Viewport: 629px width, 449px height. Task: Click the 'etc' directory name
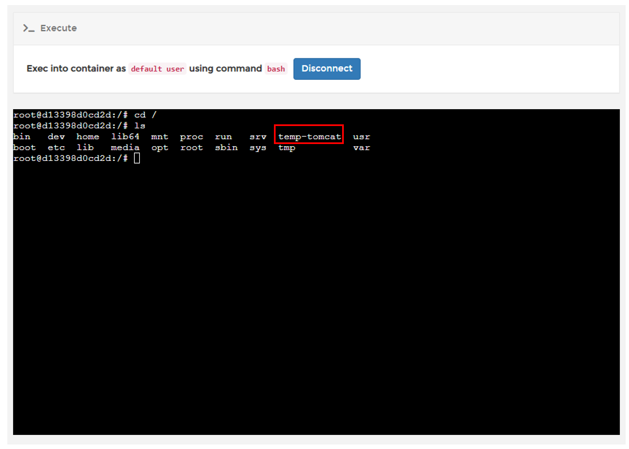pyautogui.click(x=56, y=147)
